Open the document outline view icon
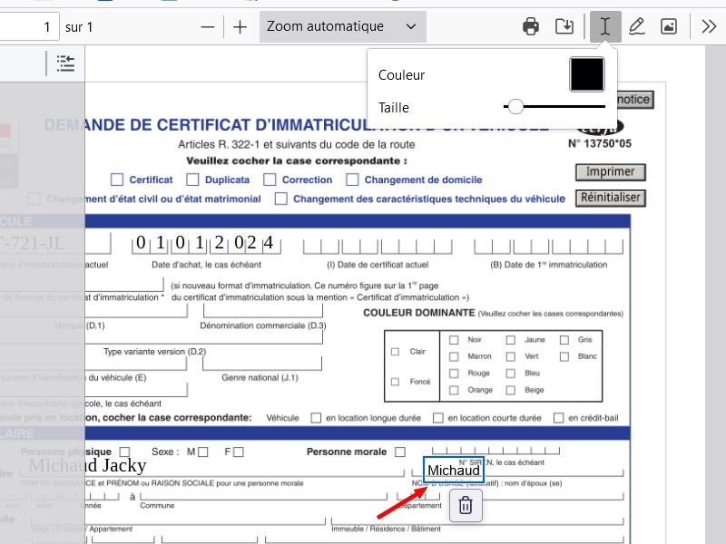Screen dimensions: 726x544 [x=65, y=63]
